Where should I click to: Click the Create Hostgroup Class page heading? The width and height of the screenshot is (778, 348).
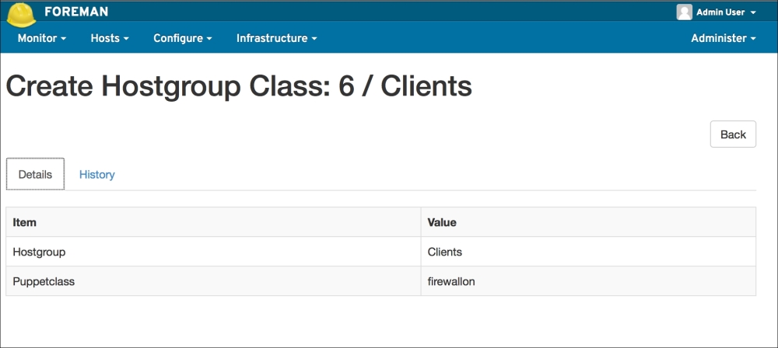tap(239, 86)
